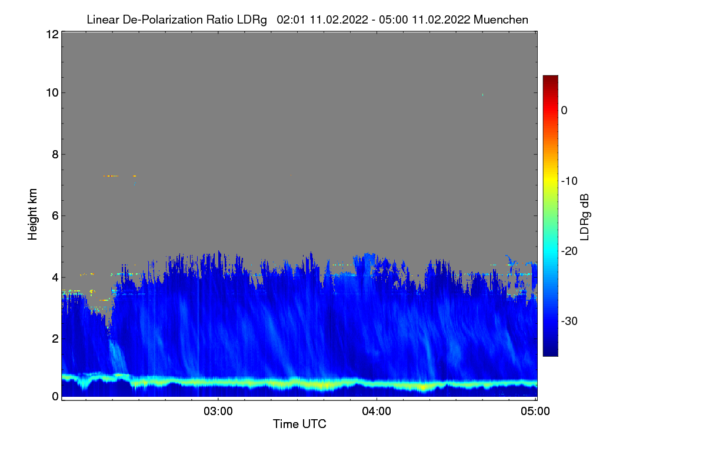The image size is (706, 471).
Task: Click the plot title 'Linear De-Polarization Ratio LDRg'
Action: (177, 19)
